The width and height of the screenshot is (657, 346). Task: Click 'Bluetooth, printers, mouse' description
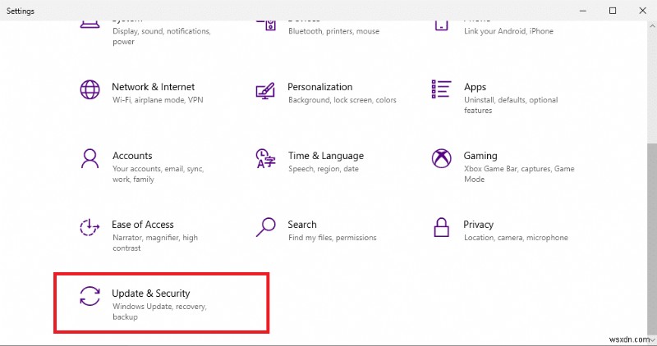tap(334, 31)
